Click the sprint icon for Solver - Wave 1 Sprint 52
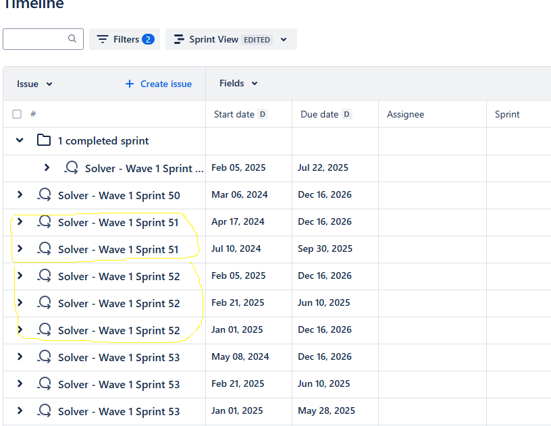 pos(44,275)
